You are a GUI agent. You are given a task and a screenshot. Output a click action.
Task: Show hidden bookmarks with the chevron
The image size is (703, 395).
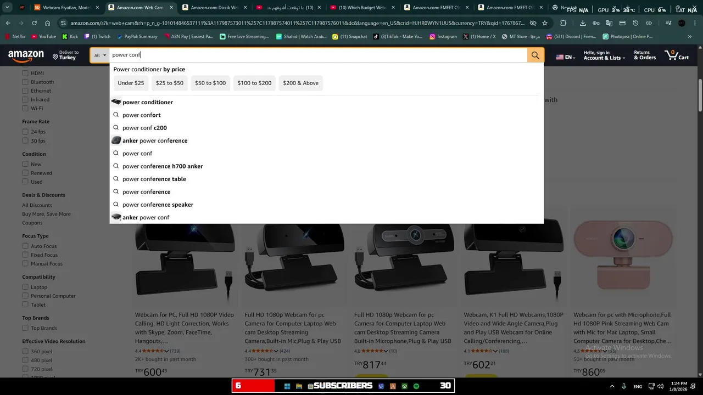pos(690,37)
